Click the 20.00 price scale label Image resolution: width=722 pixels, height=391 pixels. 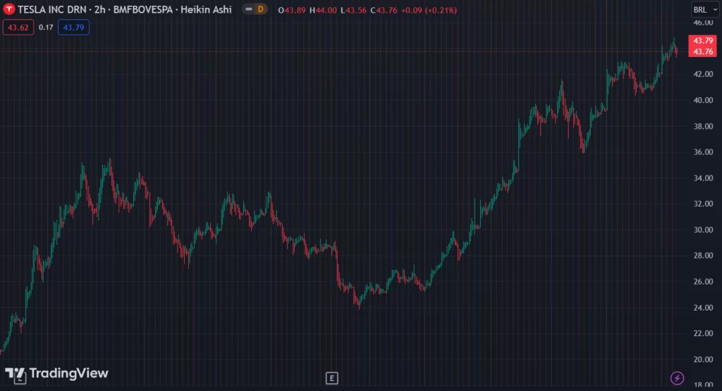click(703, 360)
